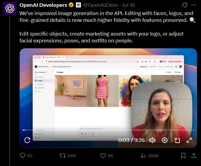Click the image attach icon in prompt toolbar
Screen dimensions: 201x166
(x=82, y=134)
